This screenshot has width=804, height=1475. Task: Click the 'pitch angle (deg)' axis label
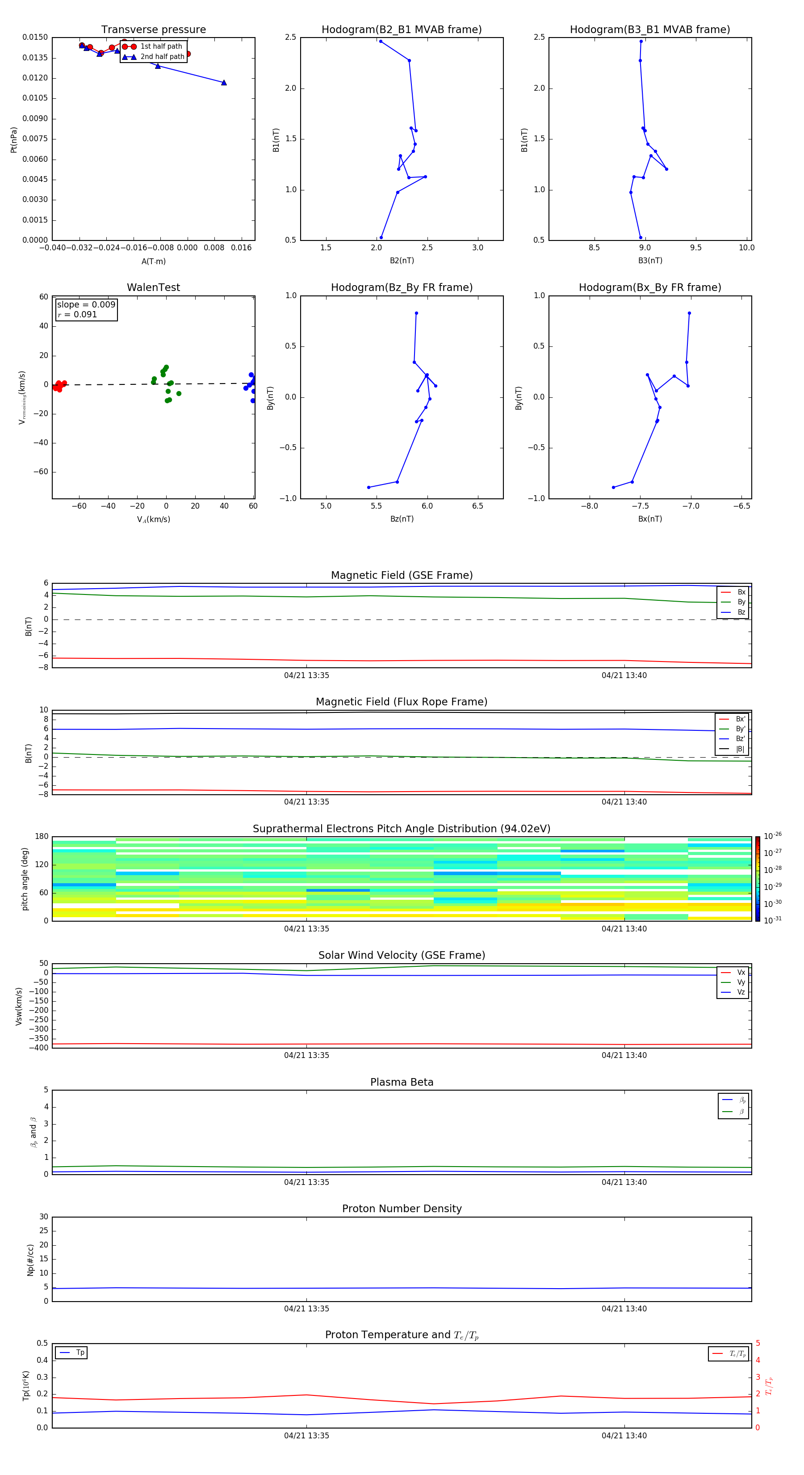point(25,879)
